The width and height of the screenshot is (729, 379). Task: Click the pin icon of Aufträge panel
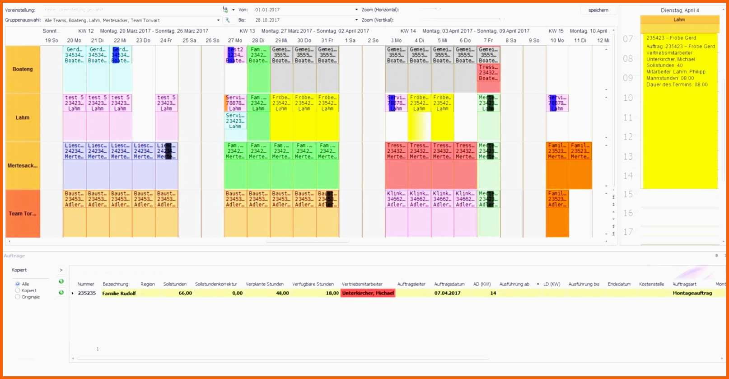(716, 256)
